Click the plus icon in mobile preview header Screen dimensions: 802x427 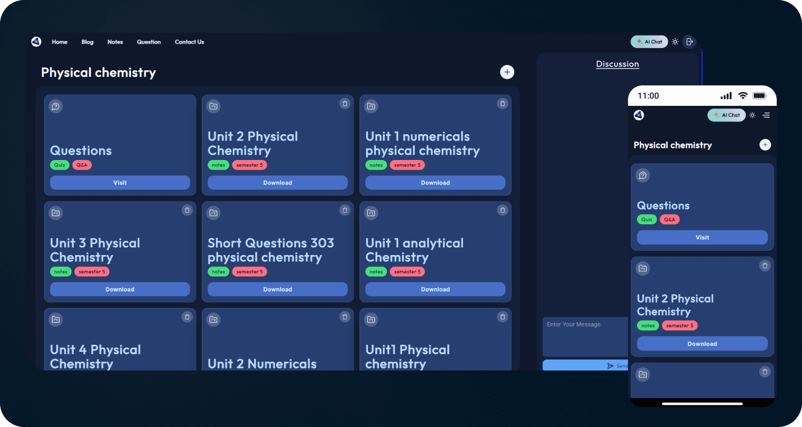[x=765, y=145]
